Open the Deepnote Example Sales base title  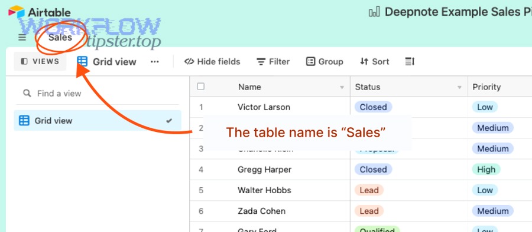(x=458, y=12)
